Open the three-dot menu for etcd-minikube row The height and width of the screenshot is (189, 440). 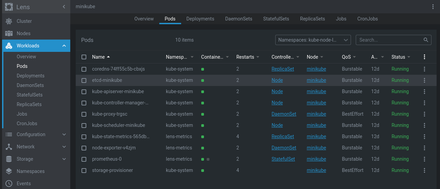[424, 80]
